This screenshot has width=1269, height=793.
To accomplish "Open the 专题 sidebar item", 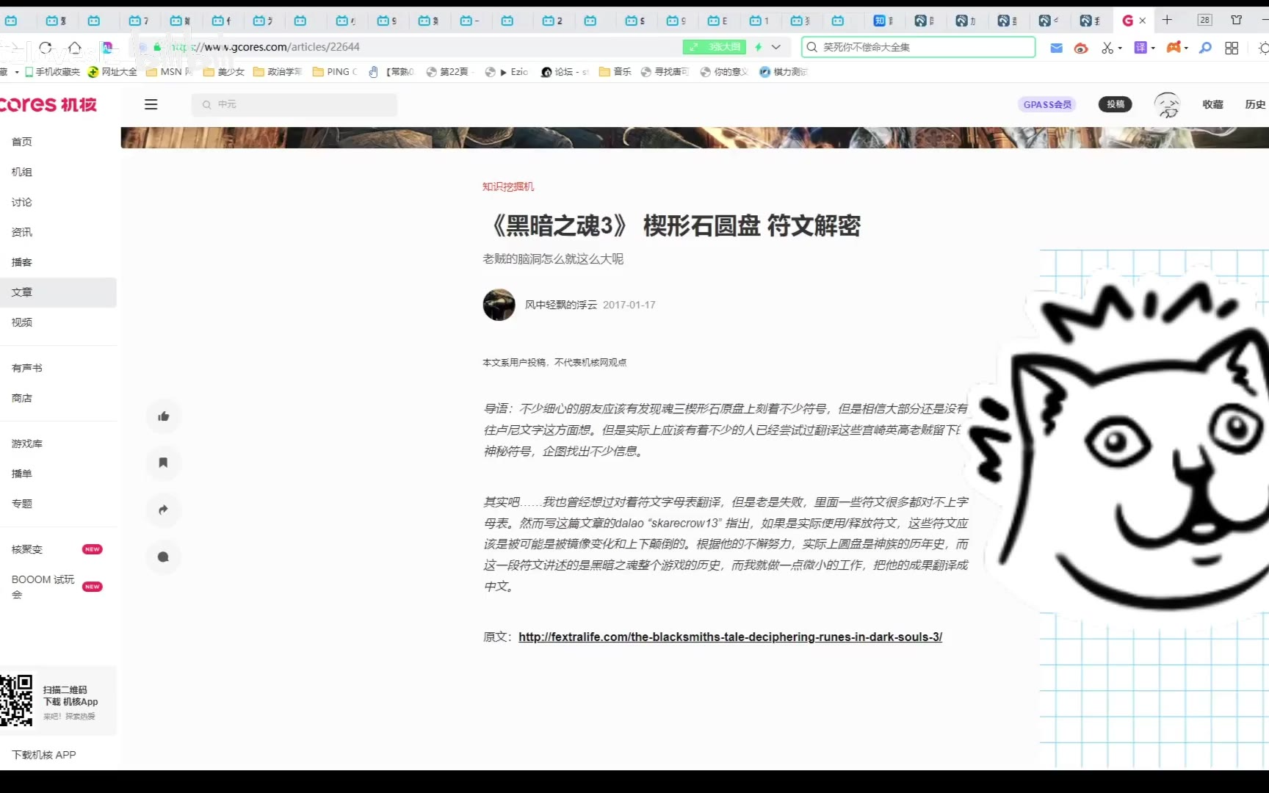I will [58, 504].
